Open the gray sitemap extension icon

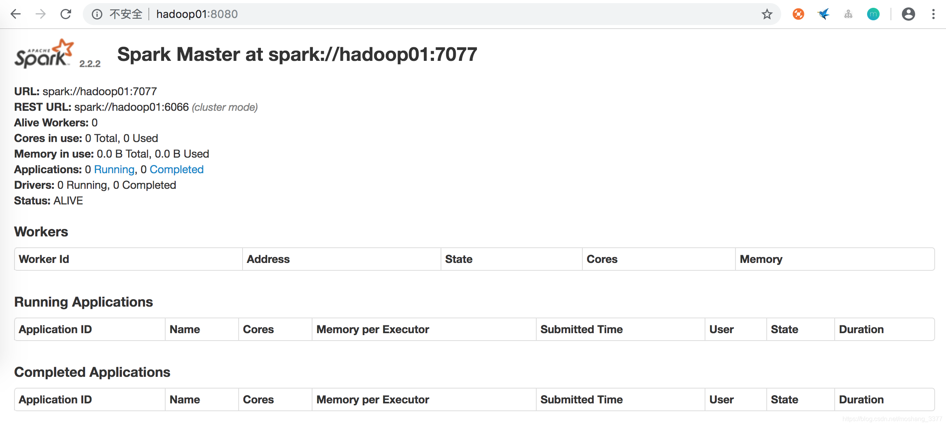click(x=848, y=14)
